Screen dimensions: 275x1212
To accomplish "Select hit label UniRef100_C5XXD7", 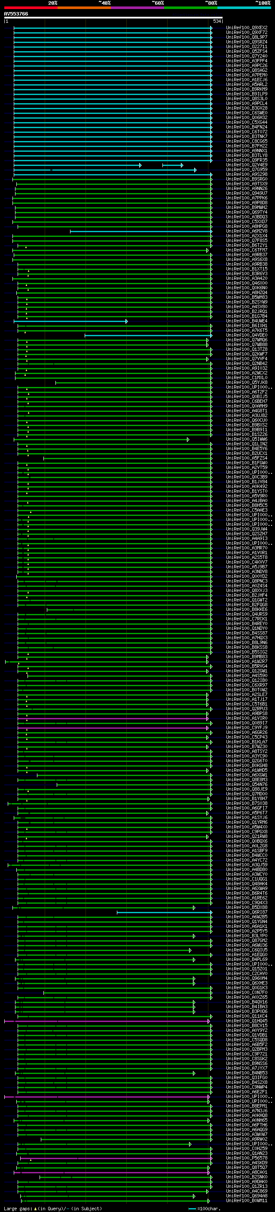I will (247, 221).
